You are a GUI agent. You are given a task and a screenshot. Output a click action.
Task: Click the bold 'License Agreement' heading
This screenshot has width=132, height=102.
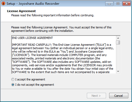click(22, 11)
